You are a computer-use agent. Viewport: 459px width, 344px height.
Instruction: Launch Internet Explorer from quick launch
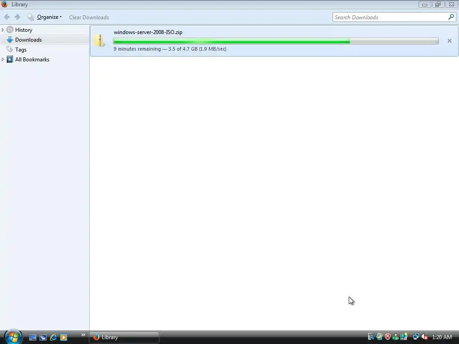coord(53,337)
